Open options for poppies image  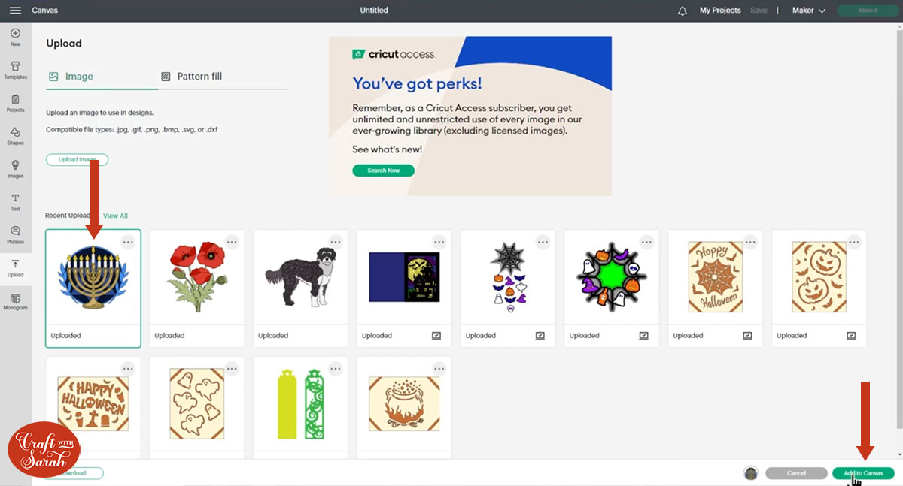[x=232, y=242]
